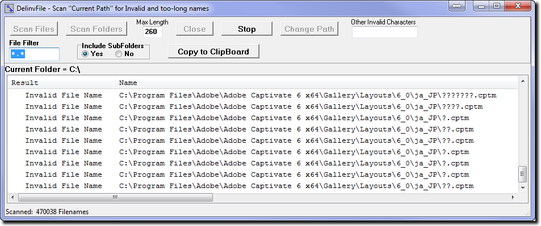Click the horizontal scrollbar thumb

[115, 198]
